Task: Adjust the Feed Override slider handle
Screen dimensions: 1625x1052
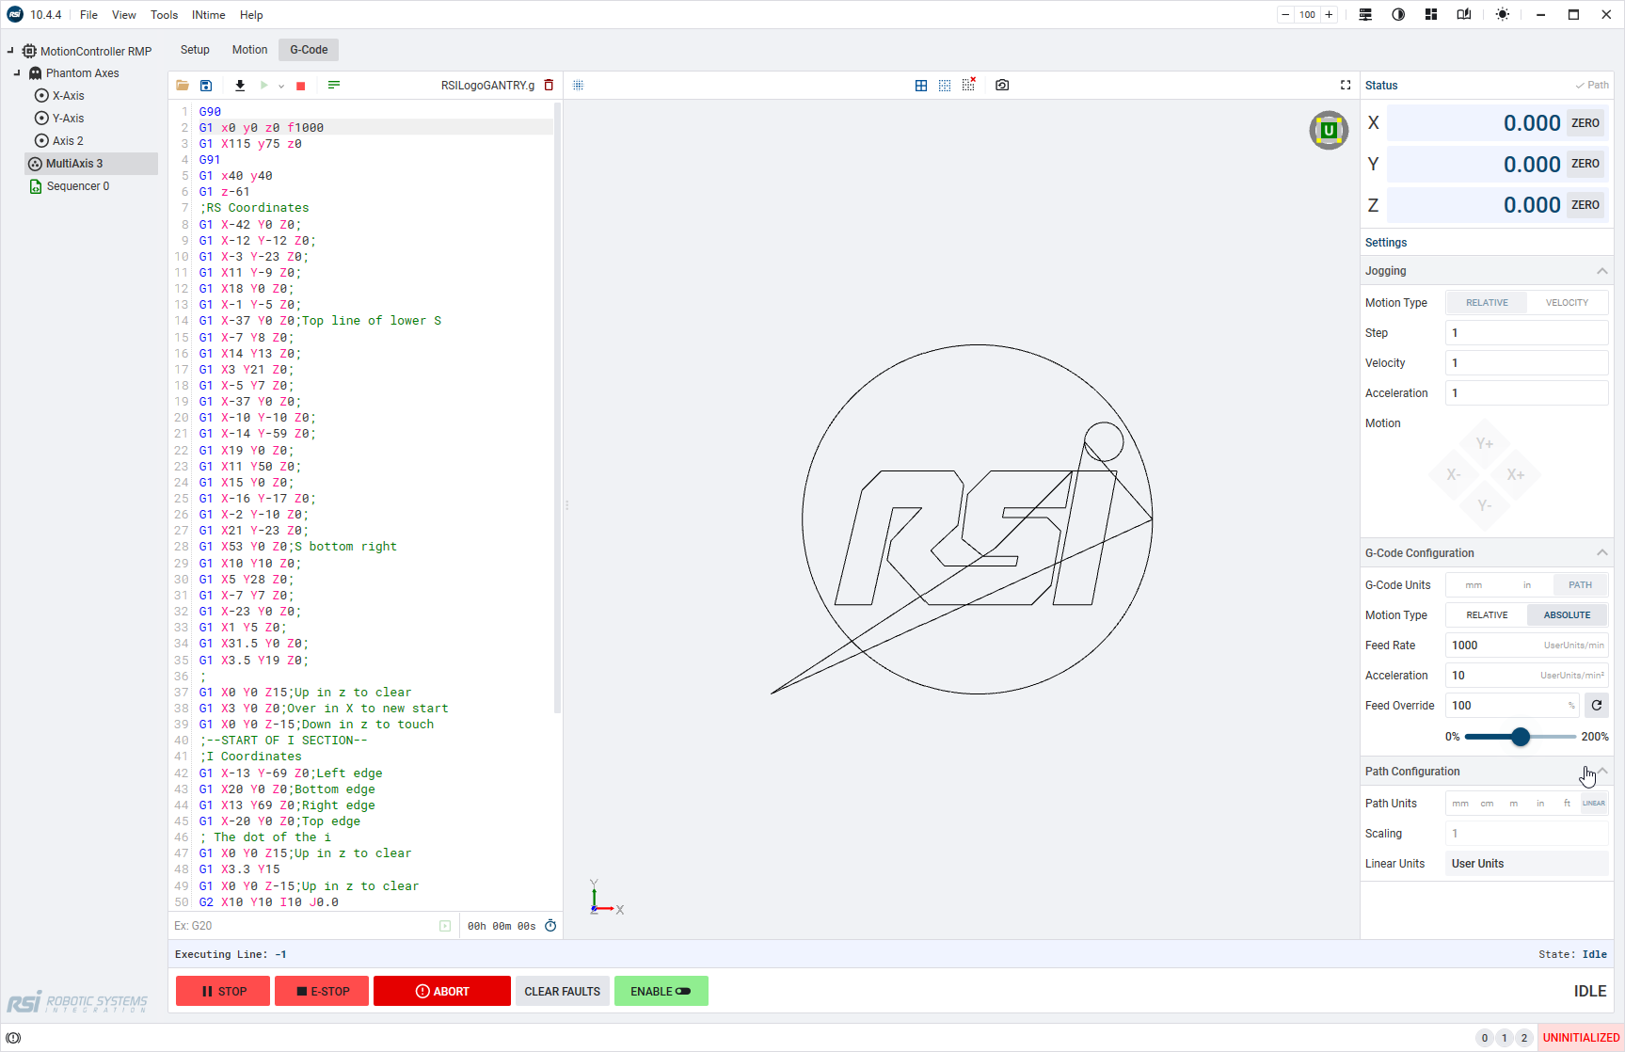Action: click(1521, 737)
